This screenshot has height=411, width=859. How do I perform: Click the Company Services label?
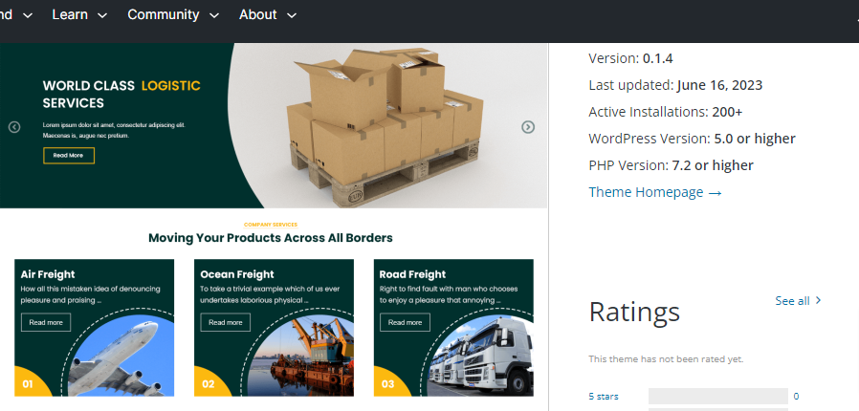click(x=271, y=225)
